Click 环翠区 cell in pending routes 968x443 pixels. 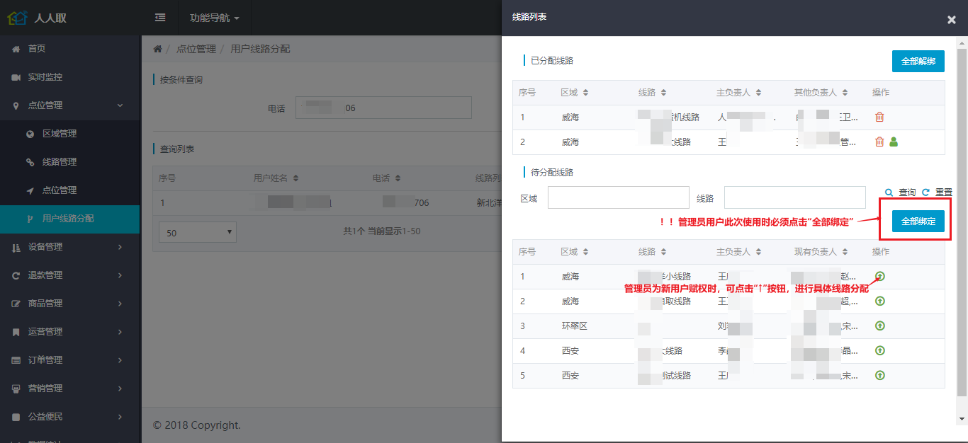click(575, 326)
